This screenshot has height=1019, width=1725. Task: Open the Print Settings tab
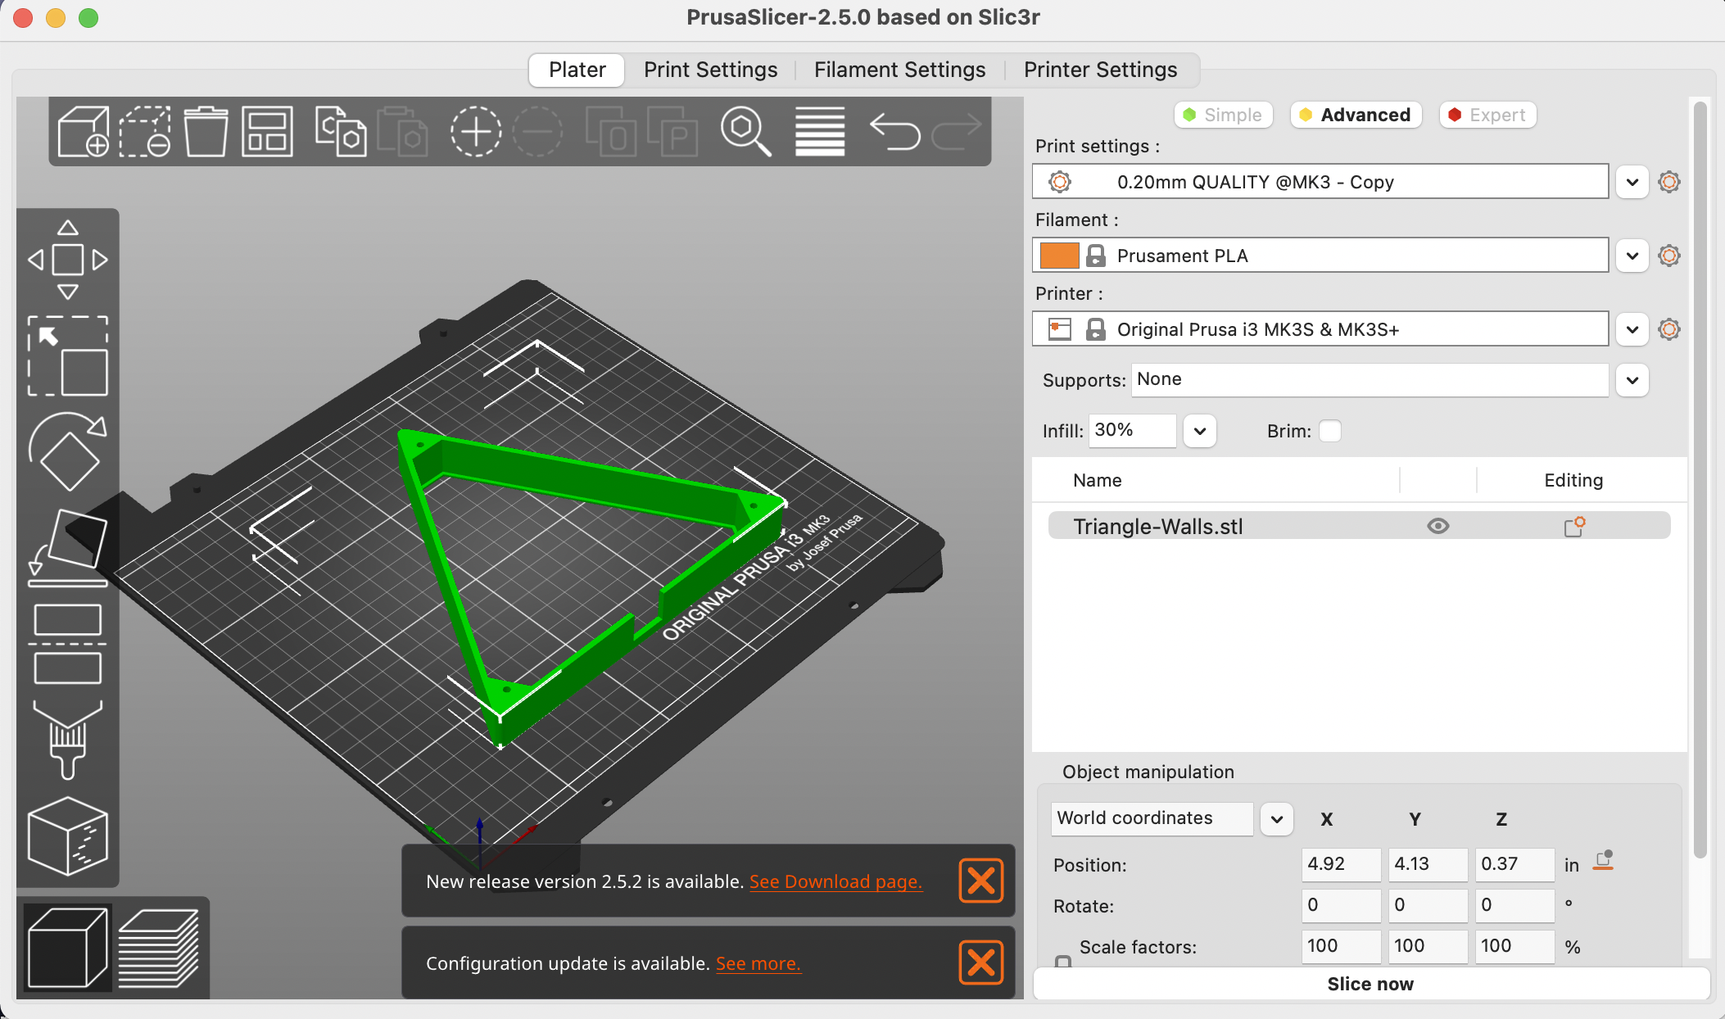pyautogui.click(x=710, y=70)
